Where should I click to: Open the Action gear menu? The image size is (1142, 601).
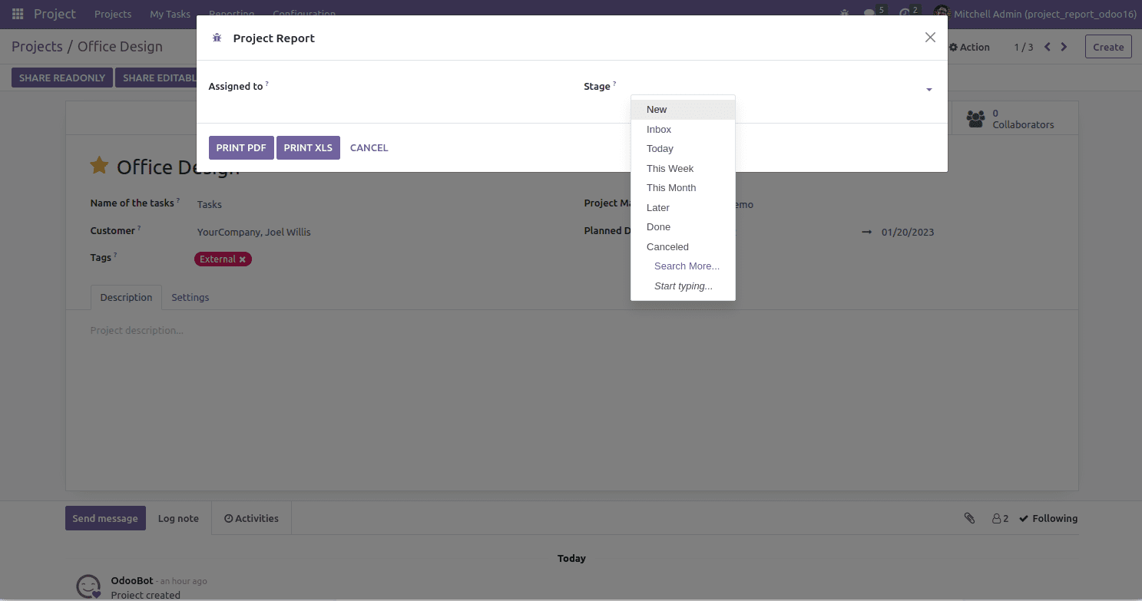coord(969,47)
